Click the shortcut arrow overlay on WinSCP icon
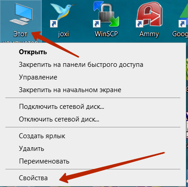 point(96,24)
